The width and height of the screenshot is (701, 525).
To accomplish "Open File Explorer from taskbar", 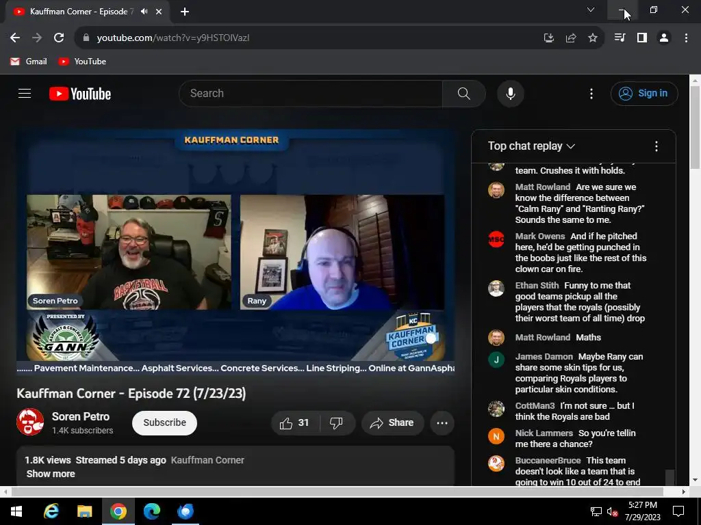I will coord(84,511).
